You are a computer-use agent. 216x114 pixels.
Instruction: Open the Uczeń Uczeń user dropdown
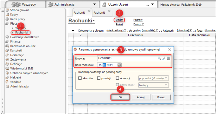pyautogui.click(x=152, y=4)
